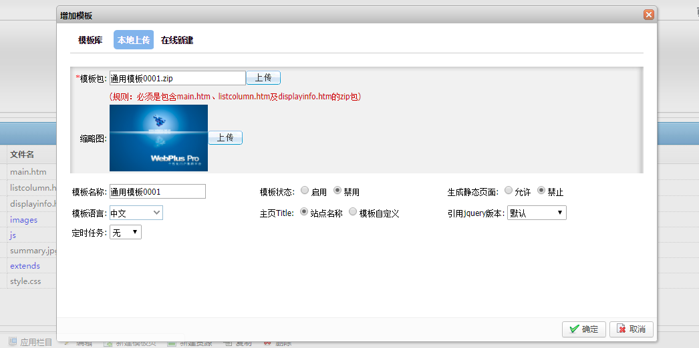Click 上传 next to the 缩略图 thumbnail
The image size is (699, 348).
point(225,138)
